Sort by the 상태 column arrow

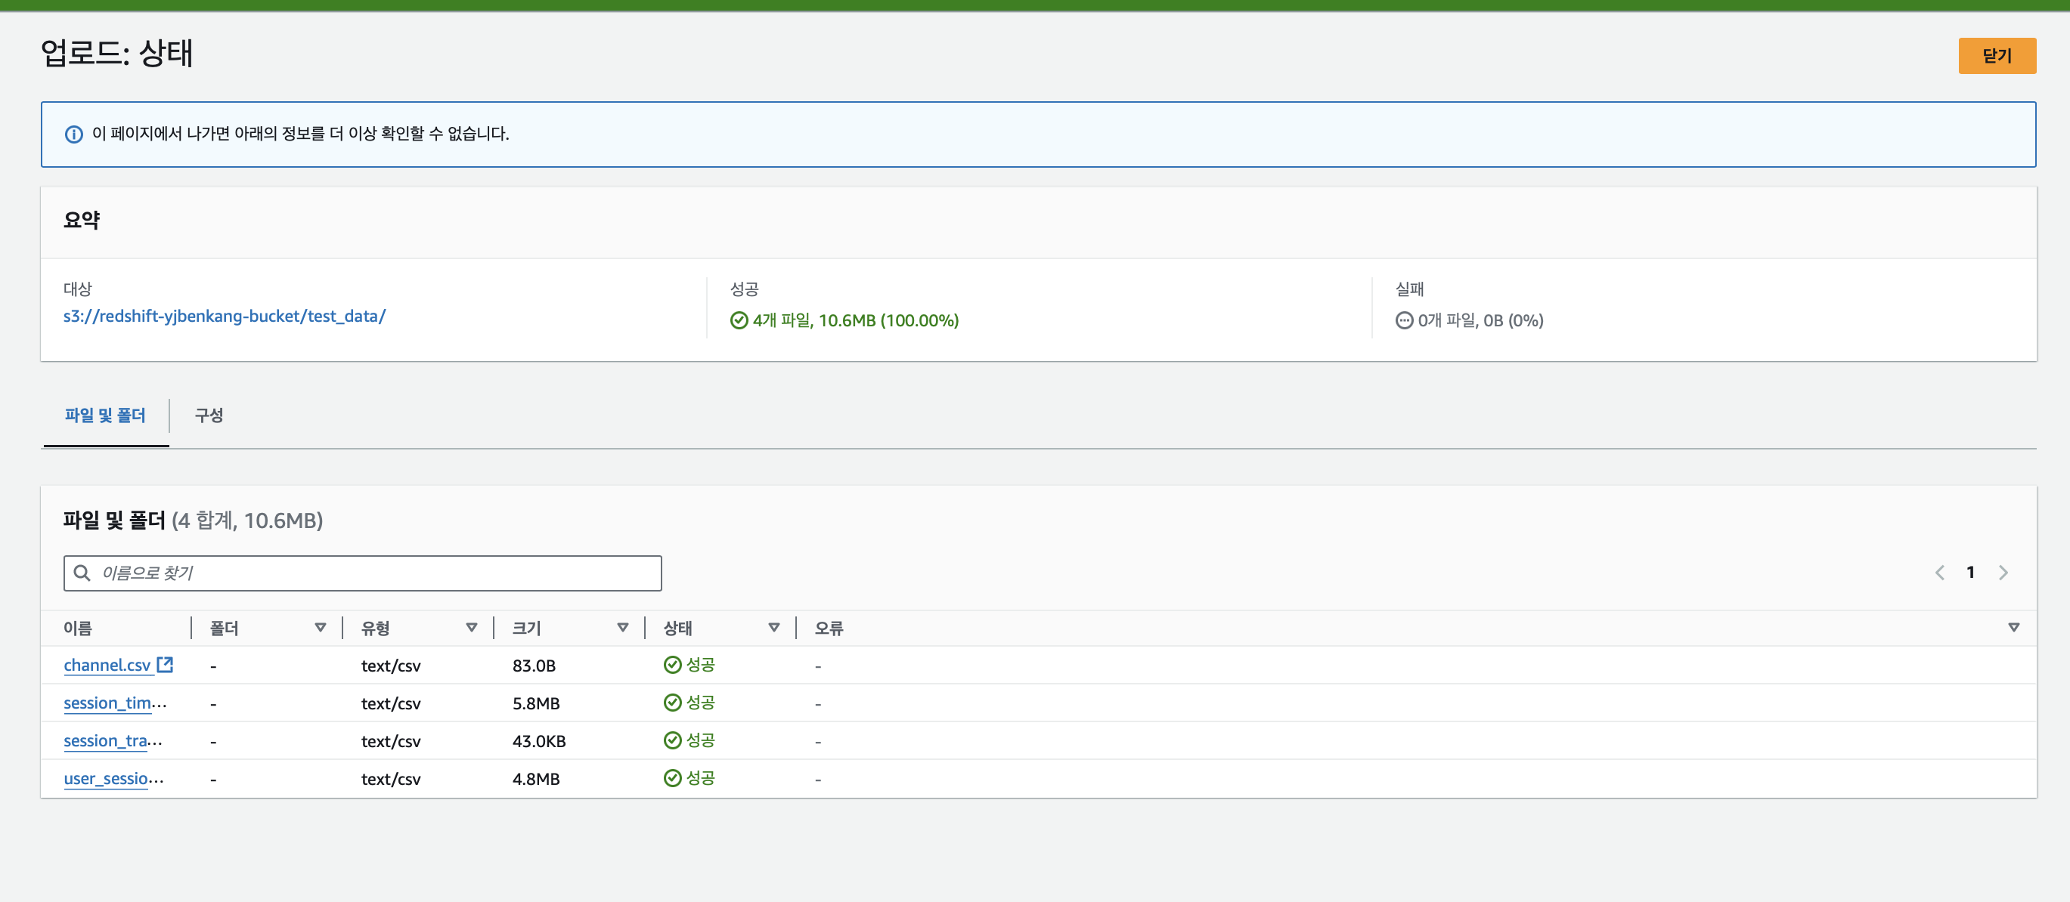point(774,627)
